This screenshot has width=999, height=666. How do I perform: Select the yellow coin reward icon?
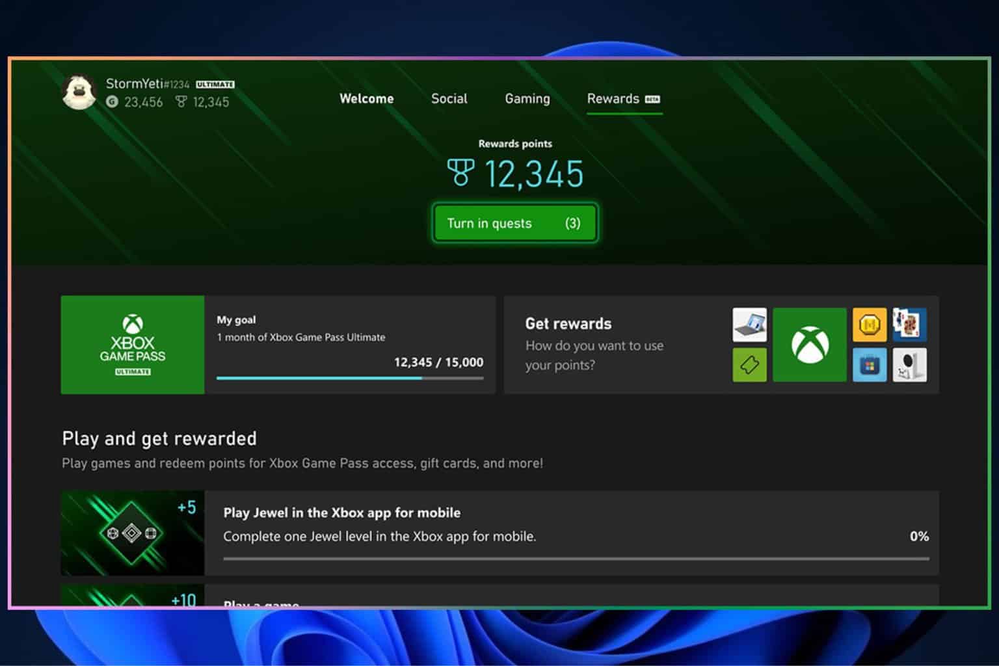870,325
